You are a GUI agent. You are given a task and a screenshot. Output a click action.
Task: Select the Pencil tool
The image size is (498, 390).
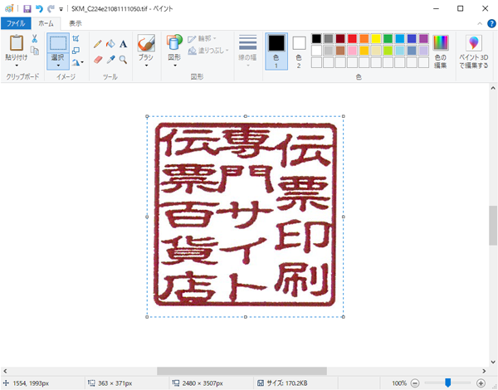[x=97, y=44]
